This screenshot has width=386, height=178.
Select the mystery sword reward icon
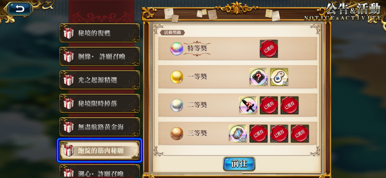tap(248, 105)
